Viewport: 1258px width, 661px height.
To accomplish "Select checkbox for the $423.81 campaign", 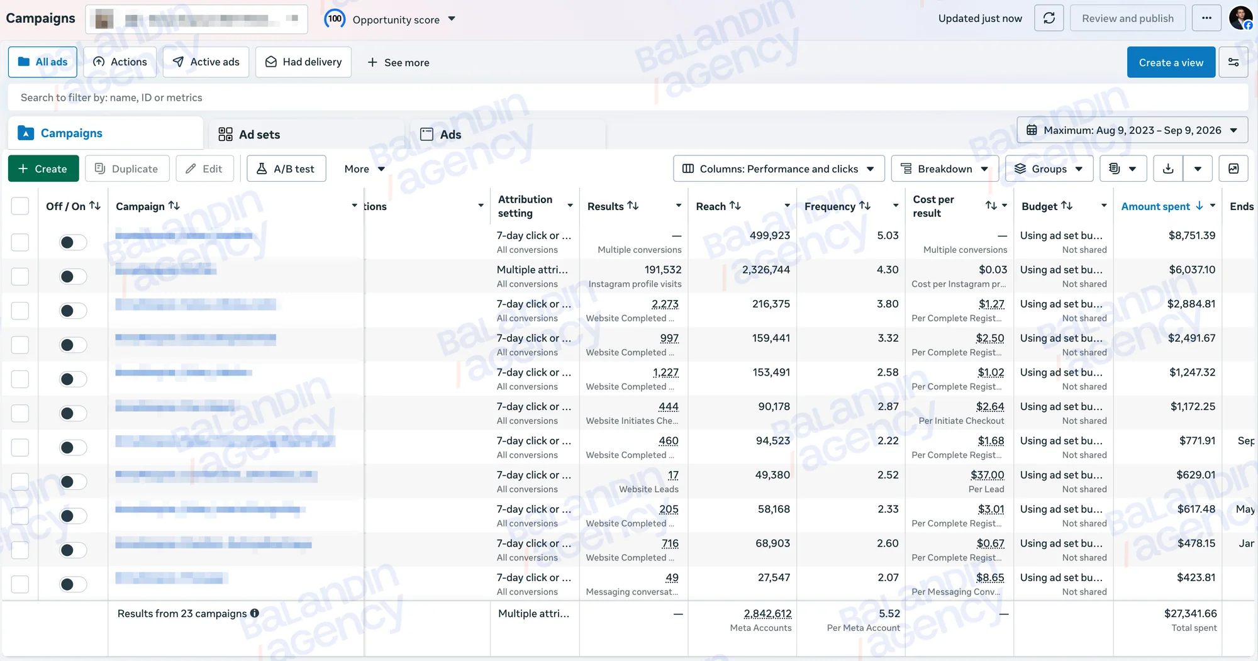I will (20, 584).
